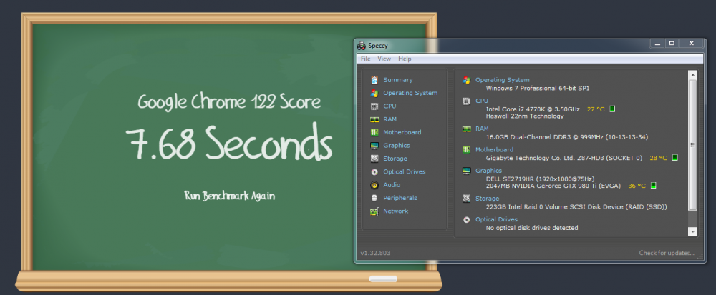Click scrollbar up arrow in summary pane
The height and width of the screenshot is (295, 716).
(692, 75)
